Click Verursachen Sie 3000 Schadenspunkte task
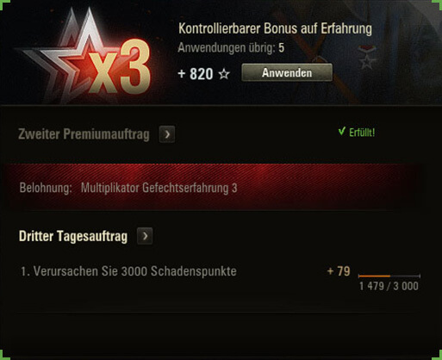The image size is (442, 360). (128, 271)
